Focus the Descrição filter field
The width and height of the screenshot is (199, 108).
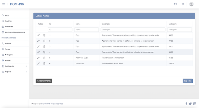click(133, 30)
